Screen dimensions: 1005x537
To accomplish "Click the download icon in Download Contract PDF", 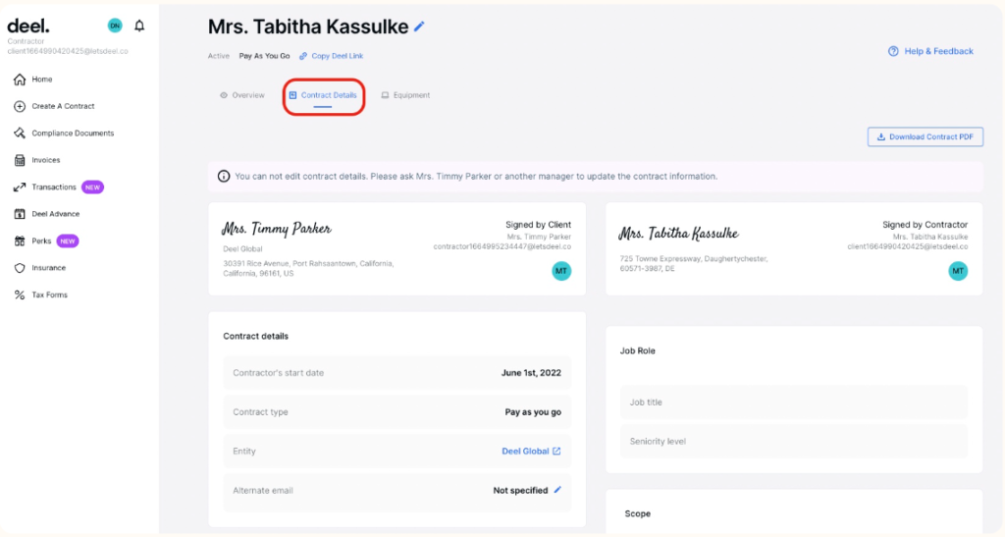I will pyautogui.click(x=880, y=137).
